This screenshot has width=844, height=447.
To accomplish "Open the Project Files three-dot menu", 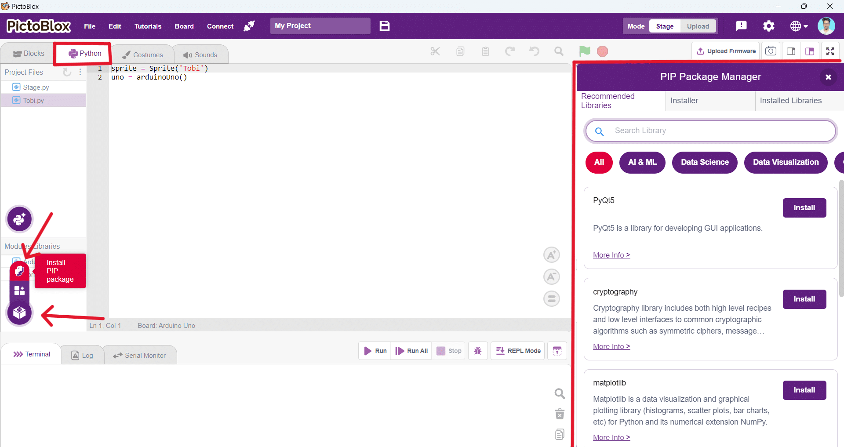I will click(80, 72).
